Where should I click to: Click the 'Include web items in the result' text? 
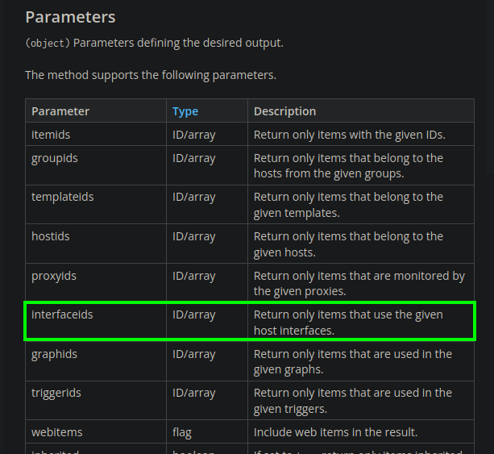click(335, 432)
